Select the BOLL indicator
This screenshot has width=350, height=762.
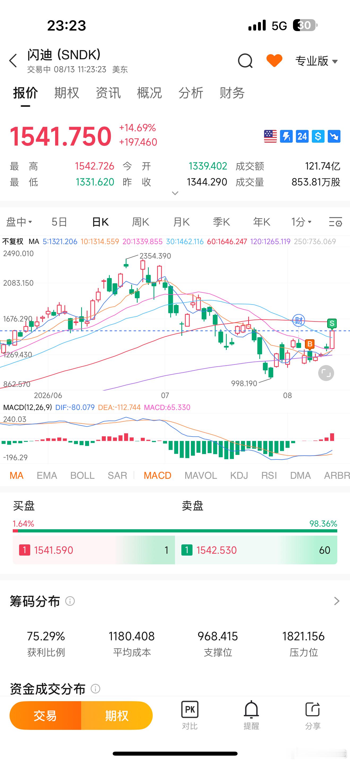82,475
